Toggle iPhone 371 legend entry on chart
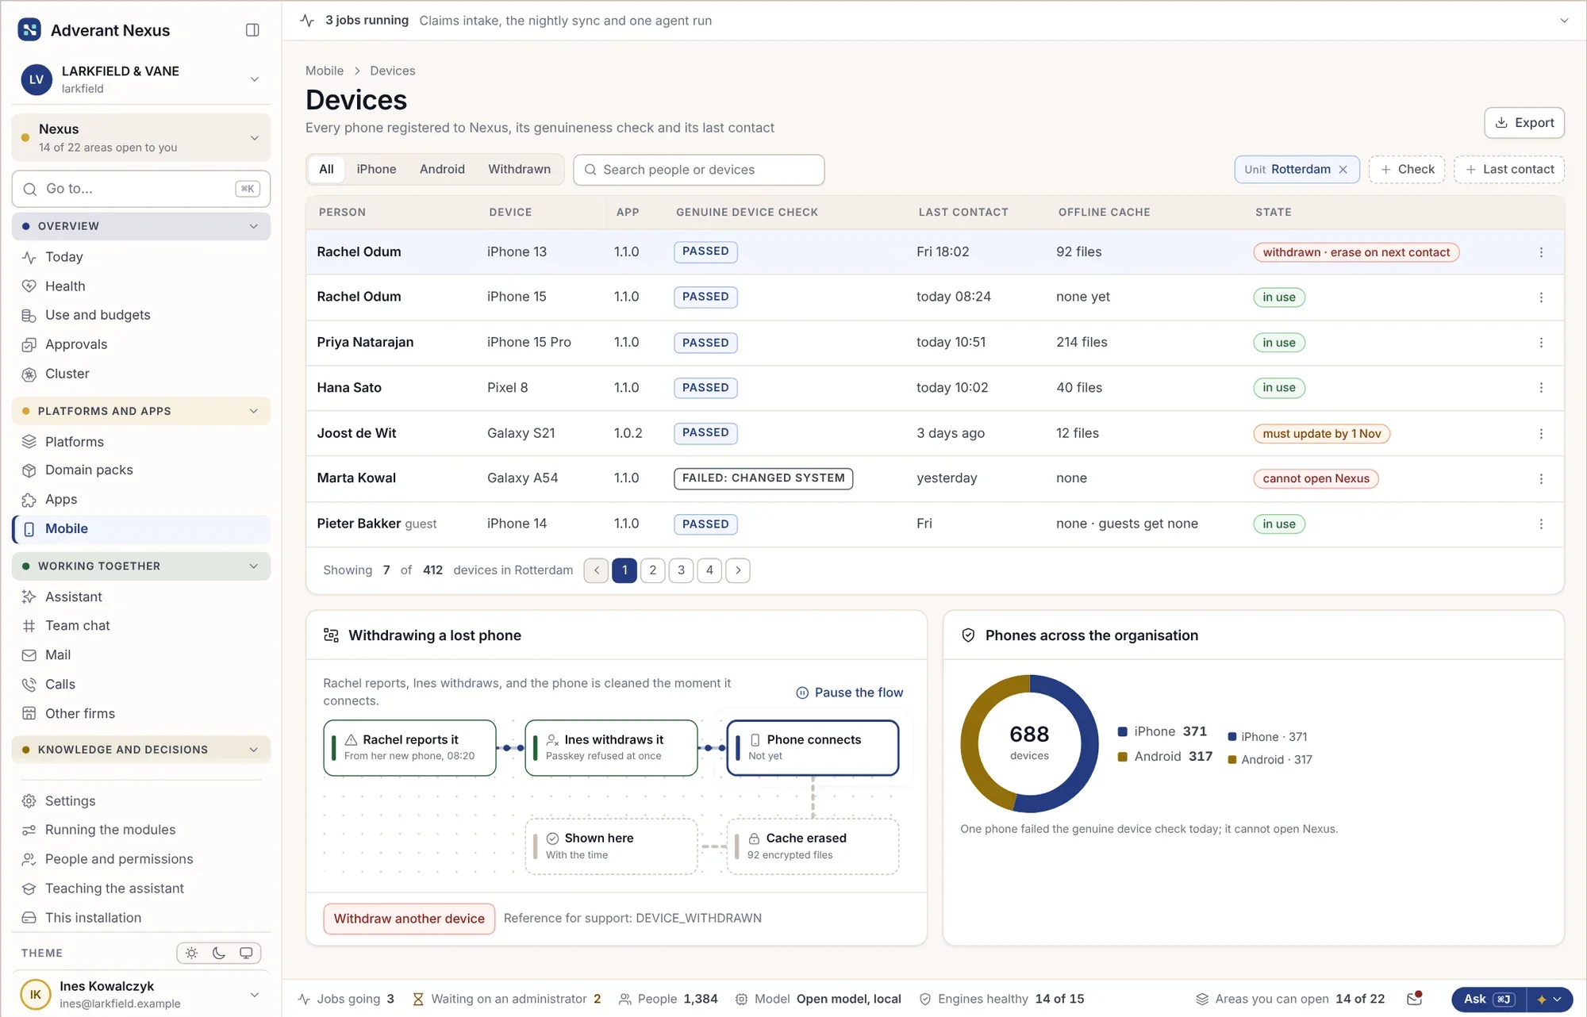The image size is (1587, 1017). click(x=1162, y=731)
